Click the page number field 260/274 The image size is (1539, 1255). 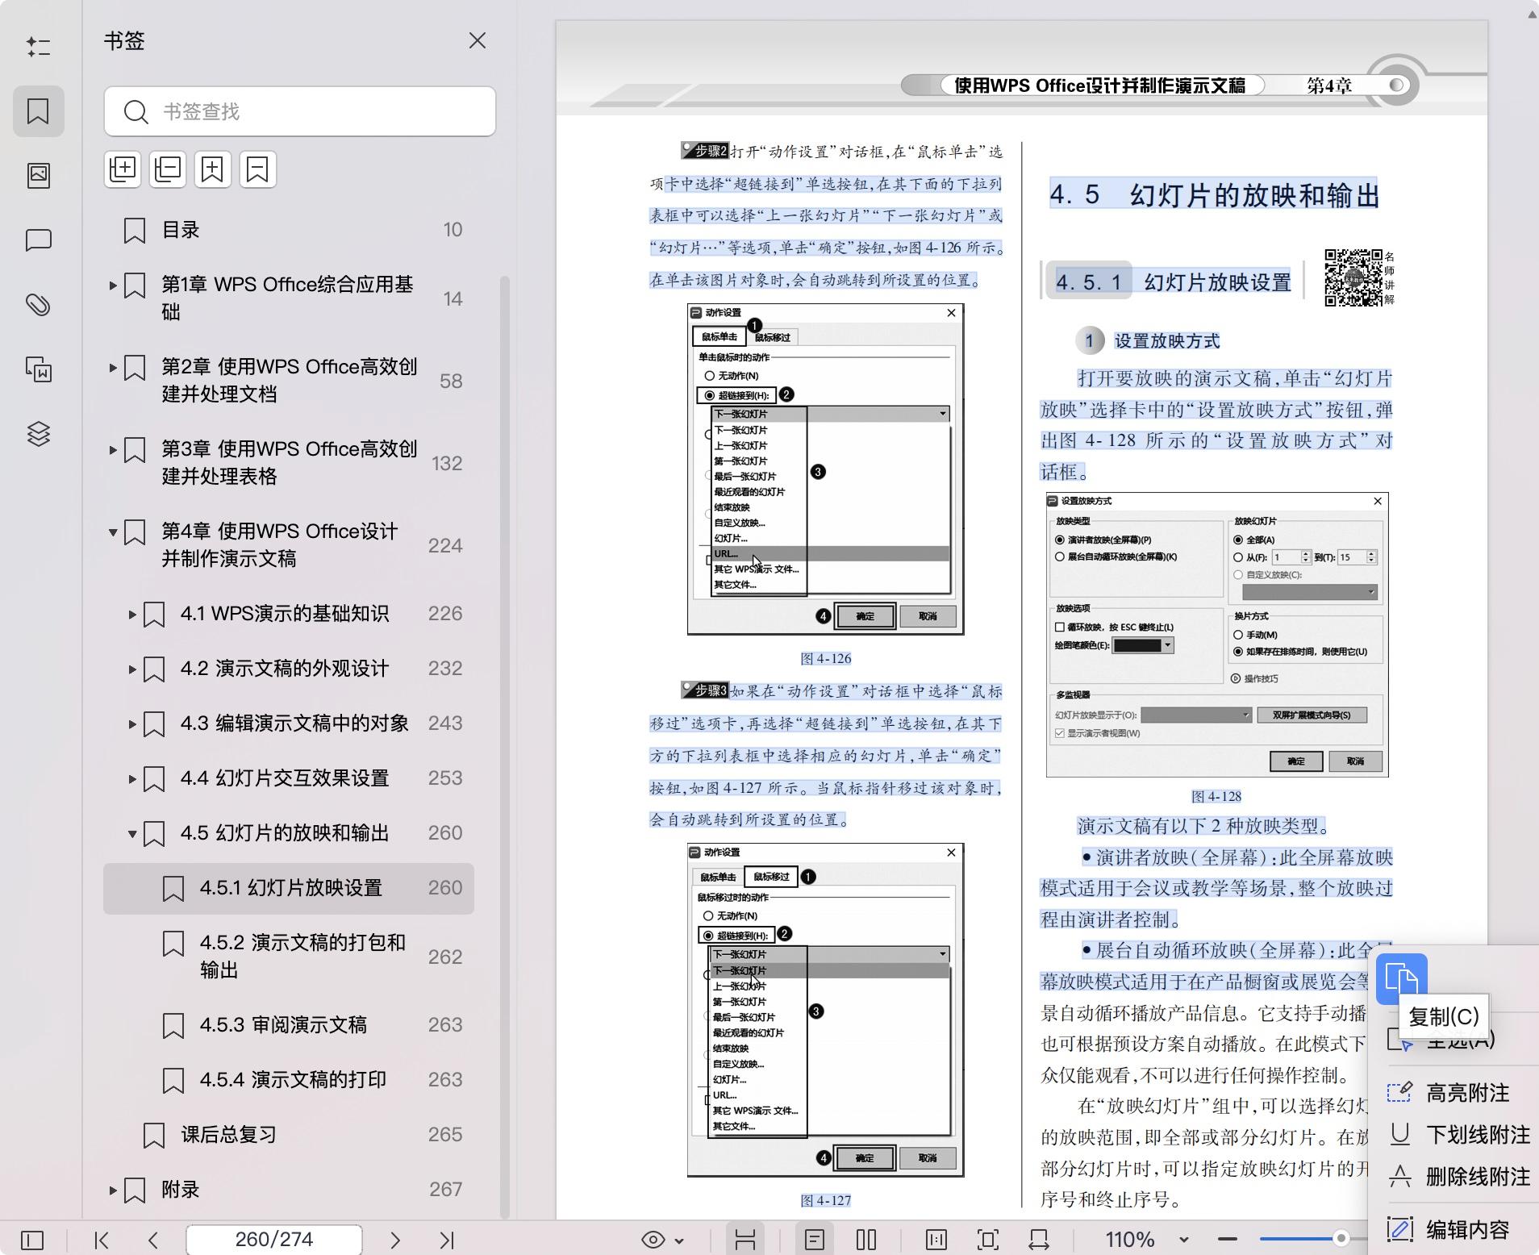(x=274, y=1240)
